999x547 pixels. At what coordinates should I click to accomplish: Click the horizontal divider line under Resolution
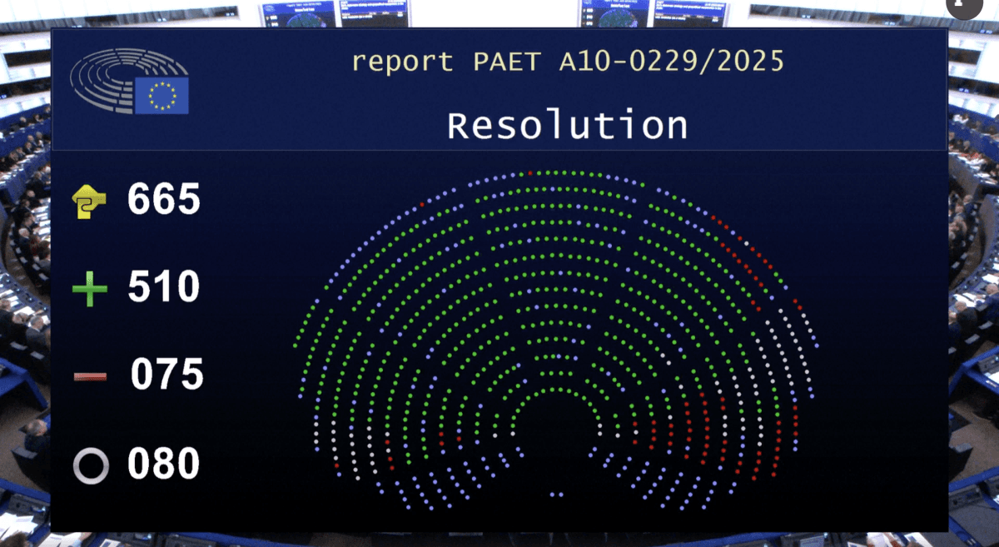(x=499, y=151)
